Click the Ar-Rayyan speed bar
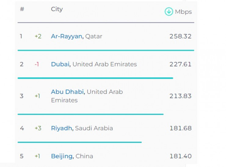This screenshot has width=226, height=167. click(106, 50)
